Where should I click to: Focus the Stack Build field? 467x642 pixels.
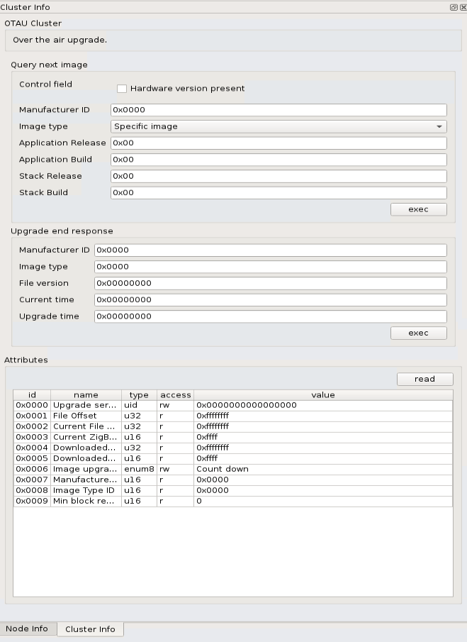(278, 193)
